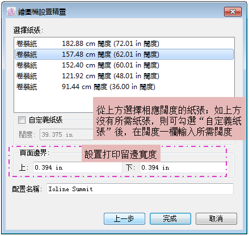Choose the 152.40 cm roll paper

click(124, 65)
